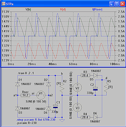The image size is (126, 127).
Task: Click the V(b) trace label
Action: (28, 10)
